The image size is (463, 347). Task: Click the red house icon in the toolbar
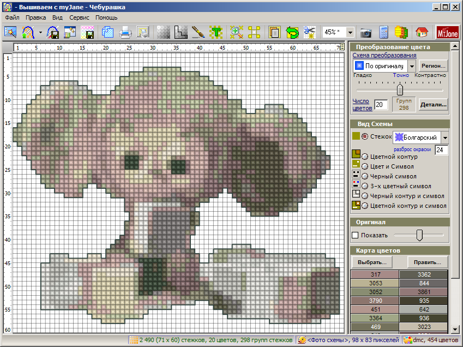[421, 32]
